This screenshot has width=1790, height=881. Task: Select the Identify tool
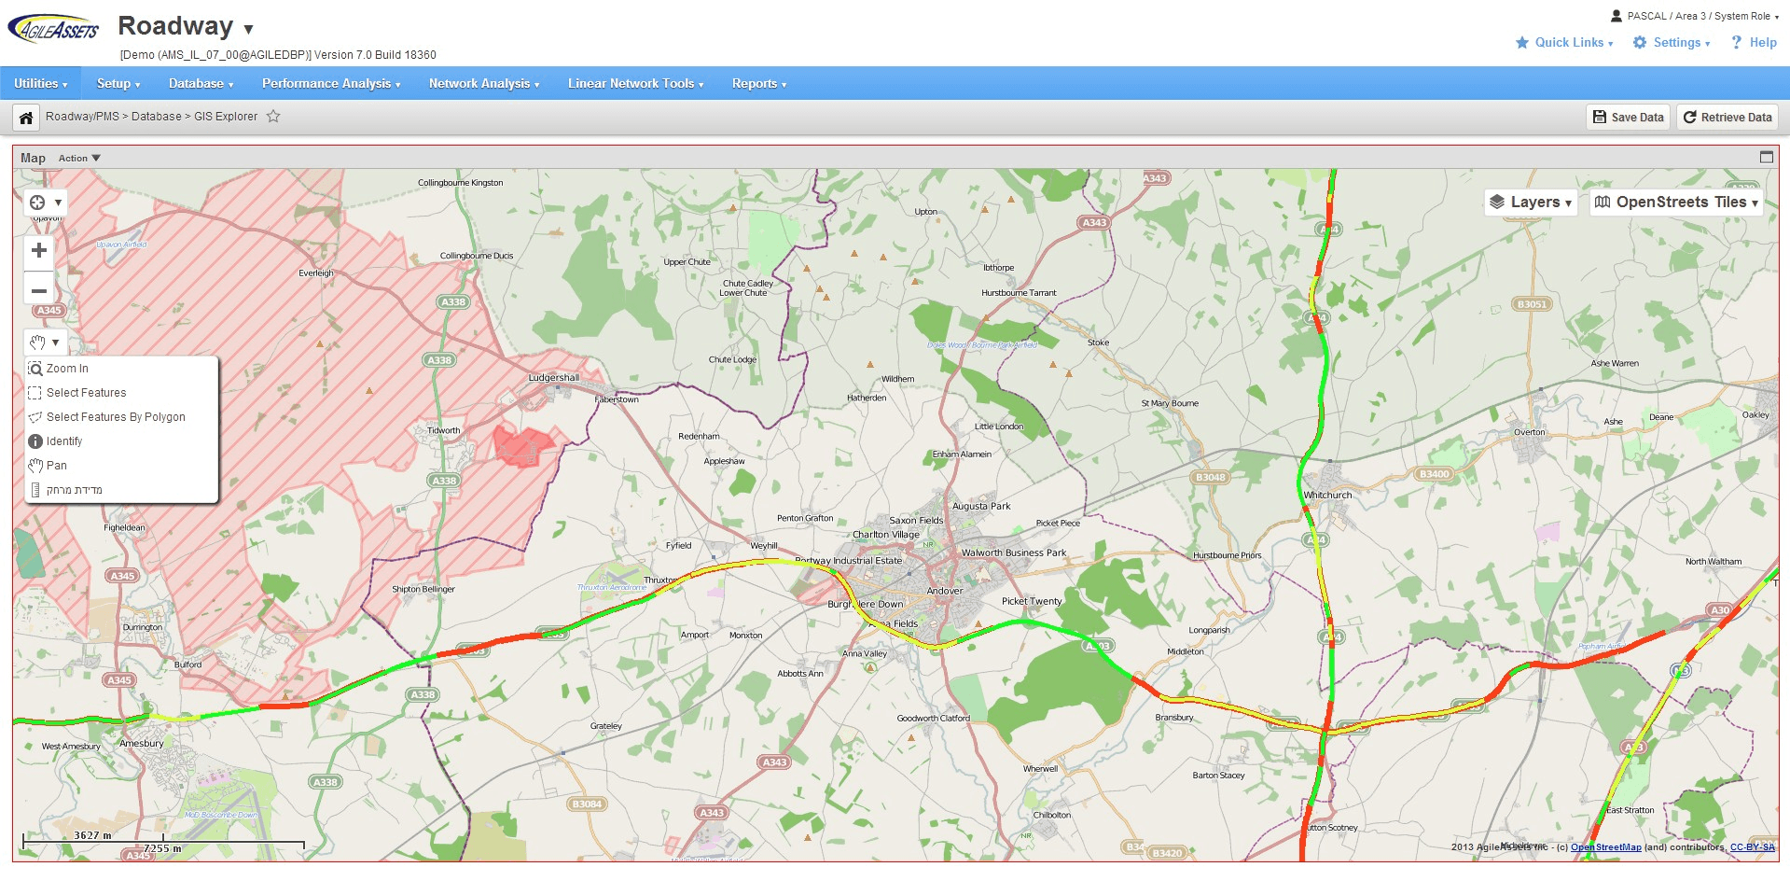pos(64,441)
